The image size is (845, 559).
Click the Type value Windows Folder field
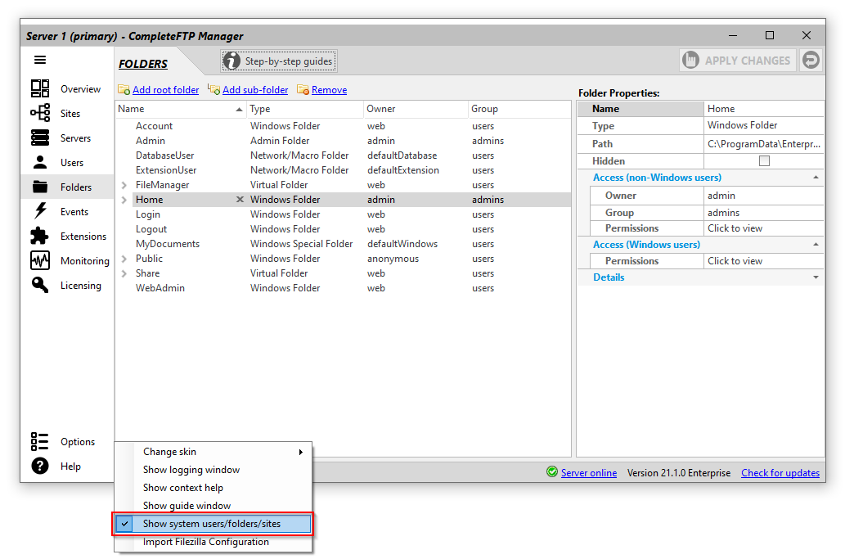(x=764, y=125)
